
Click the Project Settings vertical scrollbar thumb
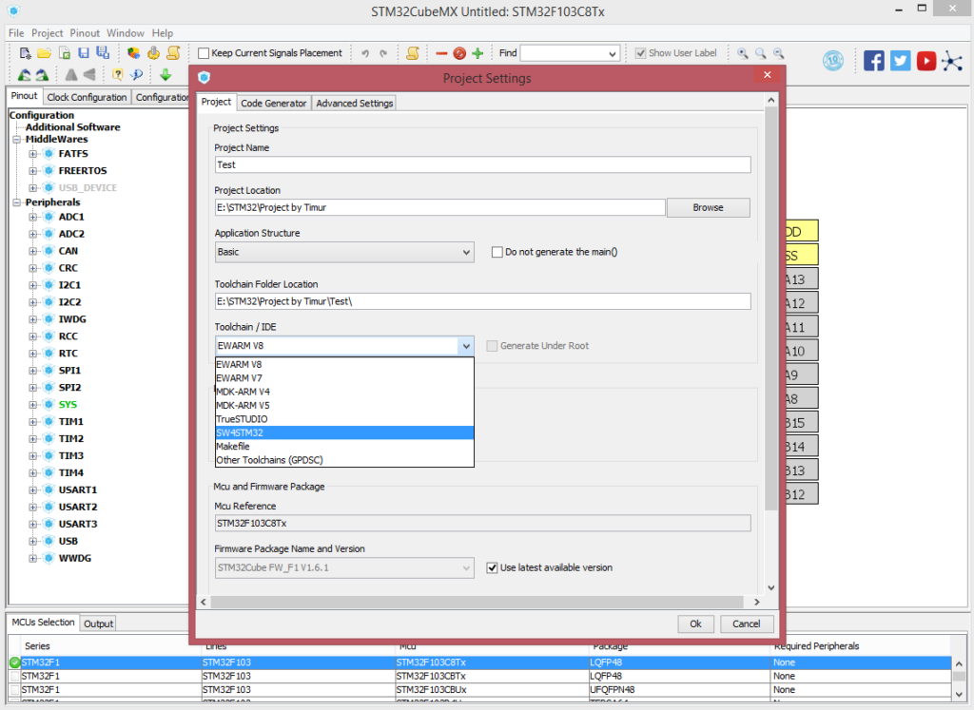770,309
